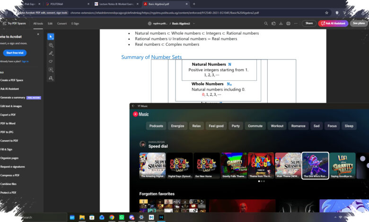The height and width of the screenshot is (222, 369).
Task: Play Gravity Falls Theme speed dial tile
Action: 234,166
